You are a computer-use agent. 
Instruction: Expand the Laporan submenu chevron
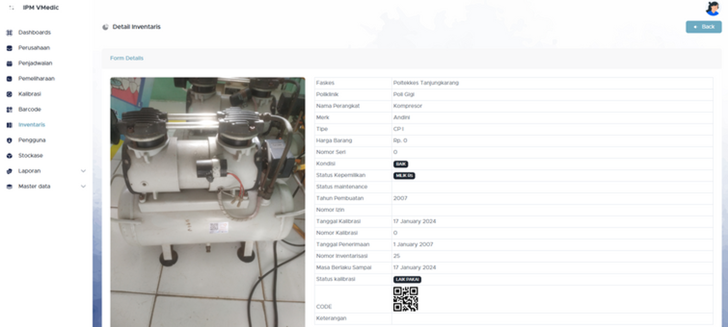coord(83,171)
